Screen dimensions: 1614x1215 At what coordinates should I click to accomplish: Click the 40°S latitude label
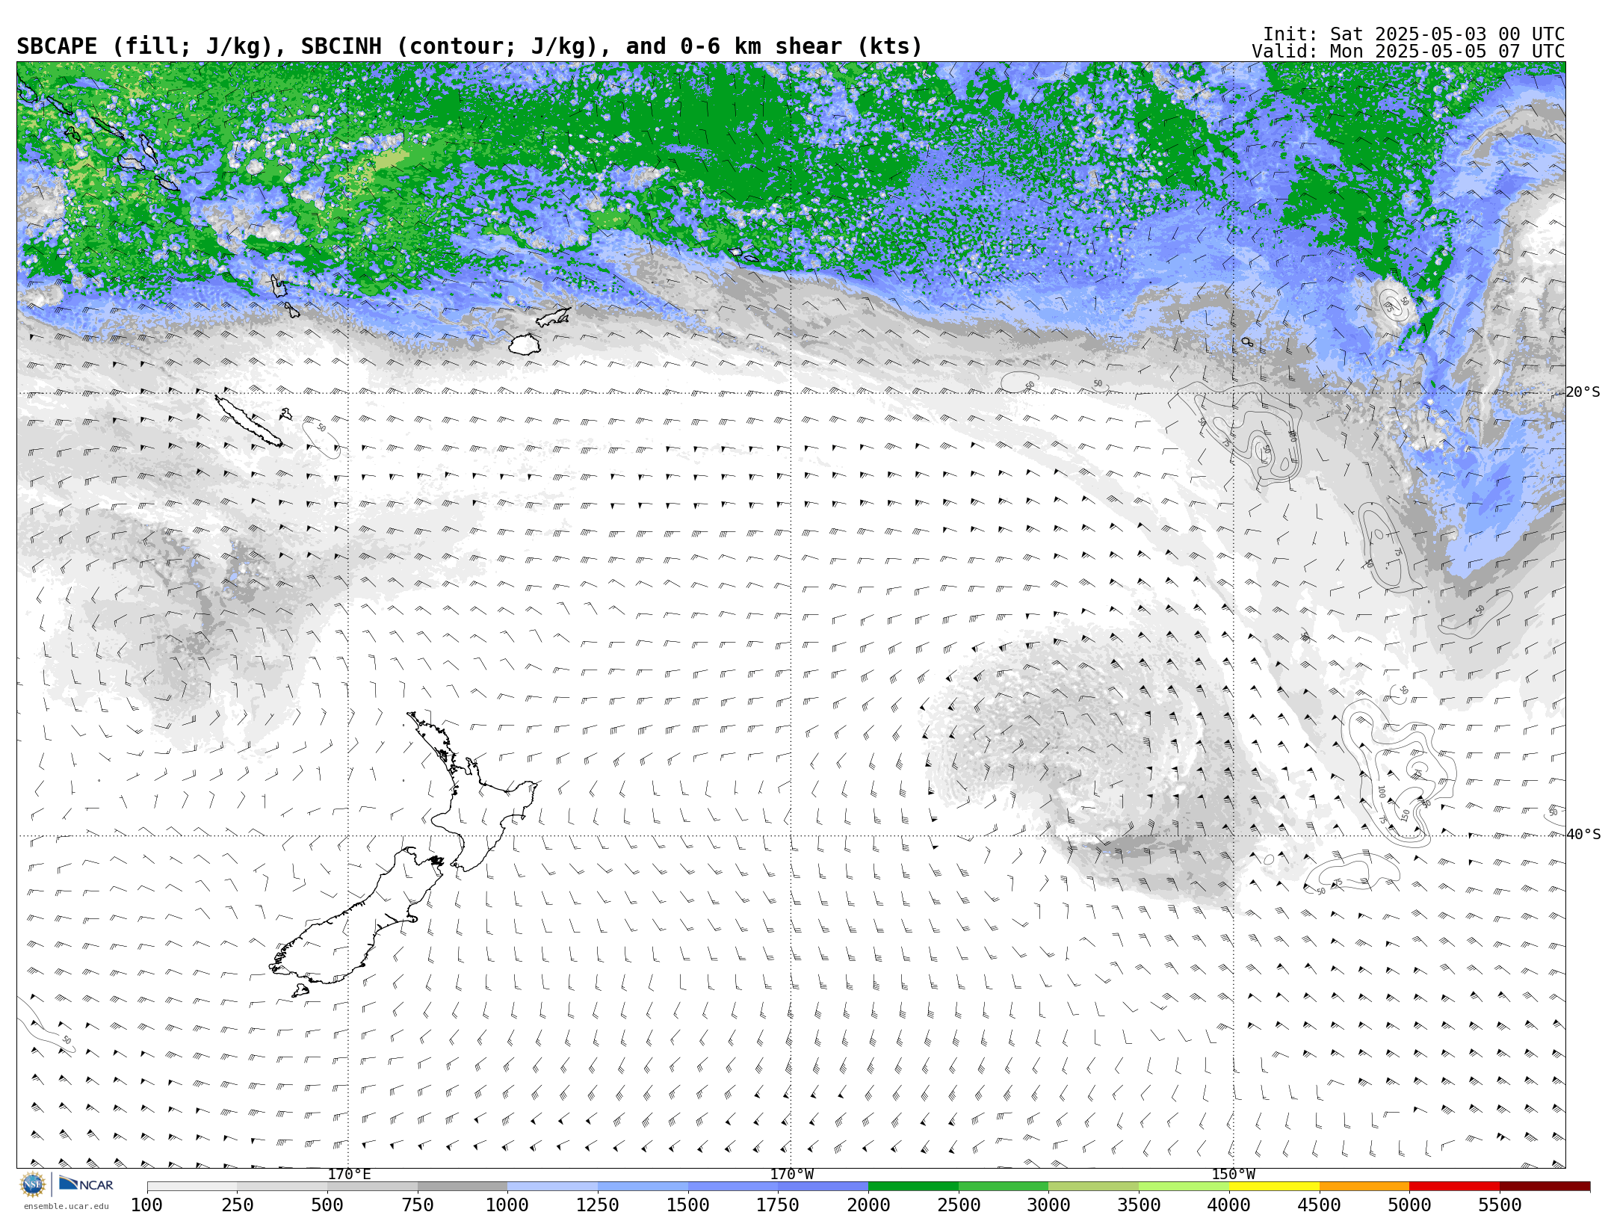[x=1583, y=835]
